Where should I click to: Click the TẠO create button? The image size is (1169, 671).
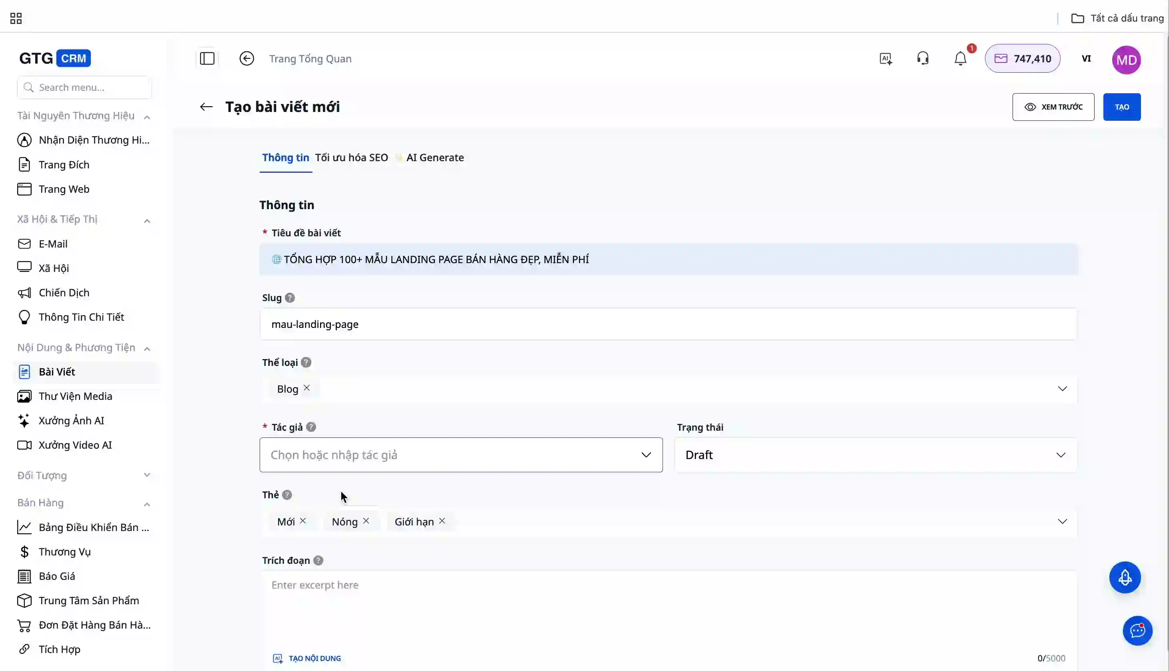click(x=1121, y=107)
